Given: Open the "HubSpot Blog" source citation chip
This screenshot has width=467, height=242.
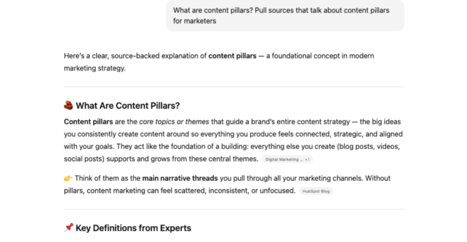Looking at the screenshot, I should tap(316, 192).
